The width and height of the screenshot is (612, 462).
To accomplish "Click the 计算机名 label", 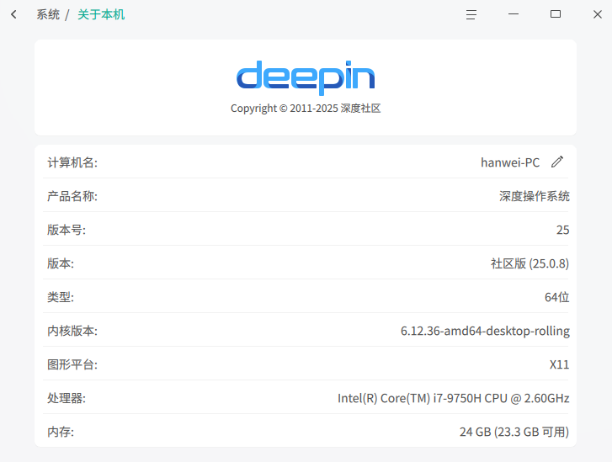I will 72,162.
